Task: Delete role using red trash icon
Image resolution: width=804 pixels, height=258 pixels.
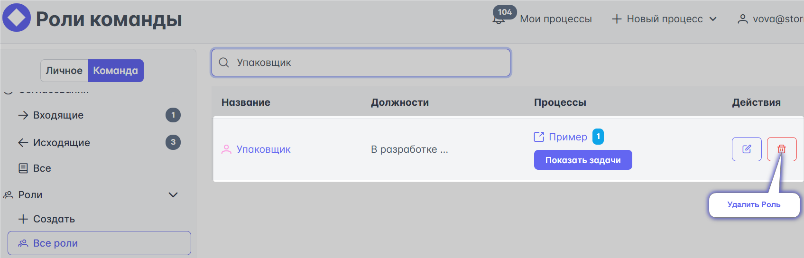Action: (782, 149)
